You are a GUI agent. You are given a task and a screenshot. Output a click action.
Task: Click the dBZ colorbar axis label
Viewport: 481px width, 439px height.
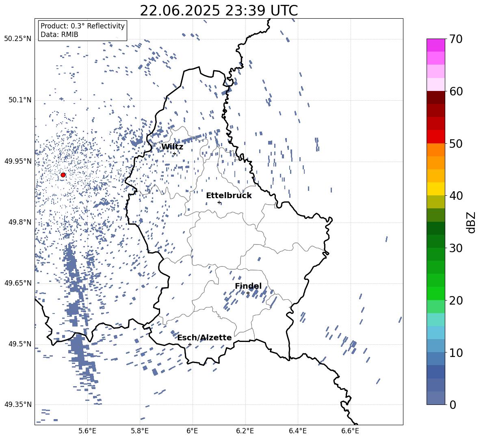tap(472, 222)
